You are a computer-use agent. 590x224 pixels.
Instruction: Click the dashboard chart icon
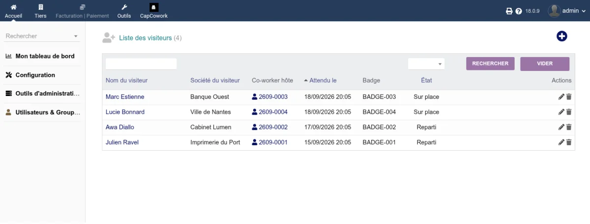click(x=8, y=56)
